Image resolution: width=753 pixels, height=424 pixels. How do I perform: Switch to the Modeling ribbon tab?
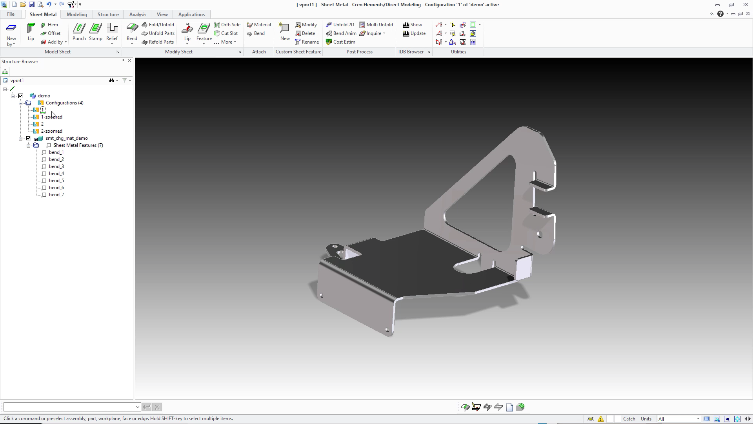tap(76, 15)
